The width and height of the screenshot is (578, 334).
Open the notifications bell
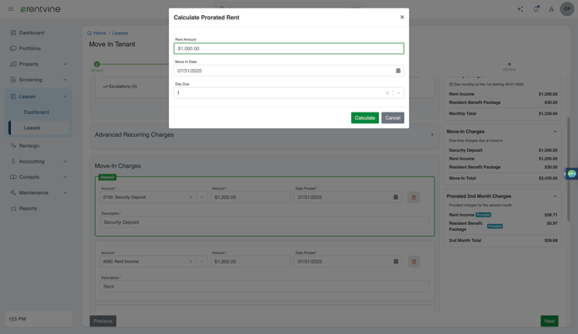[536, 9]
